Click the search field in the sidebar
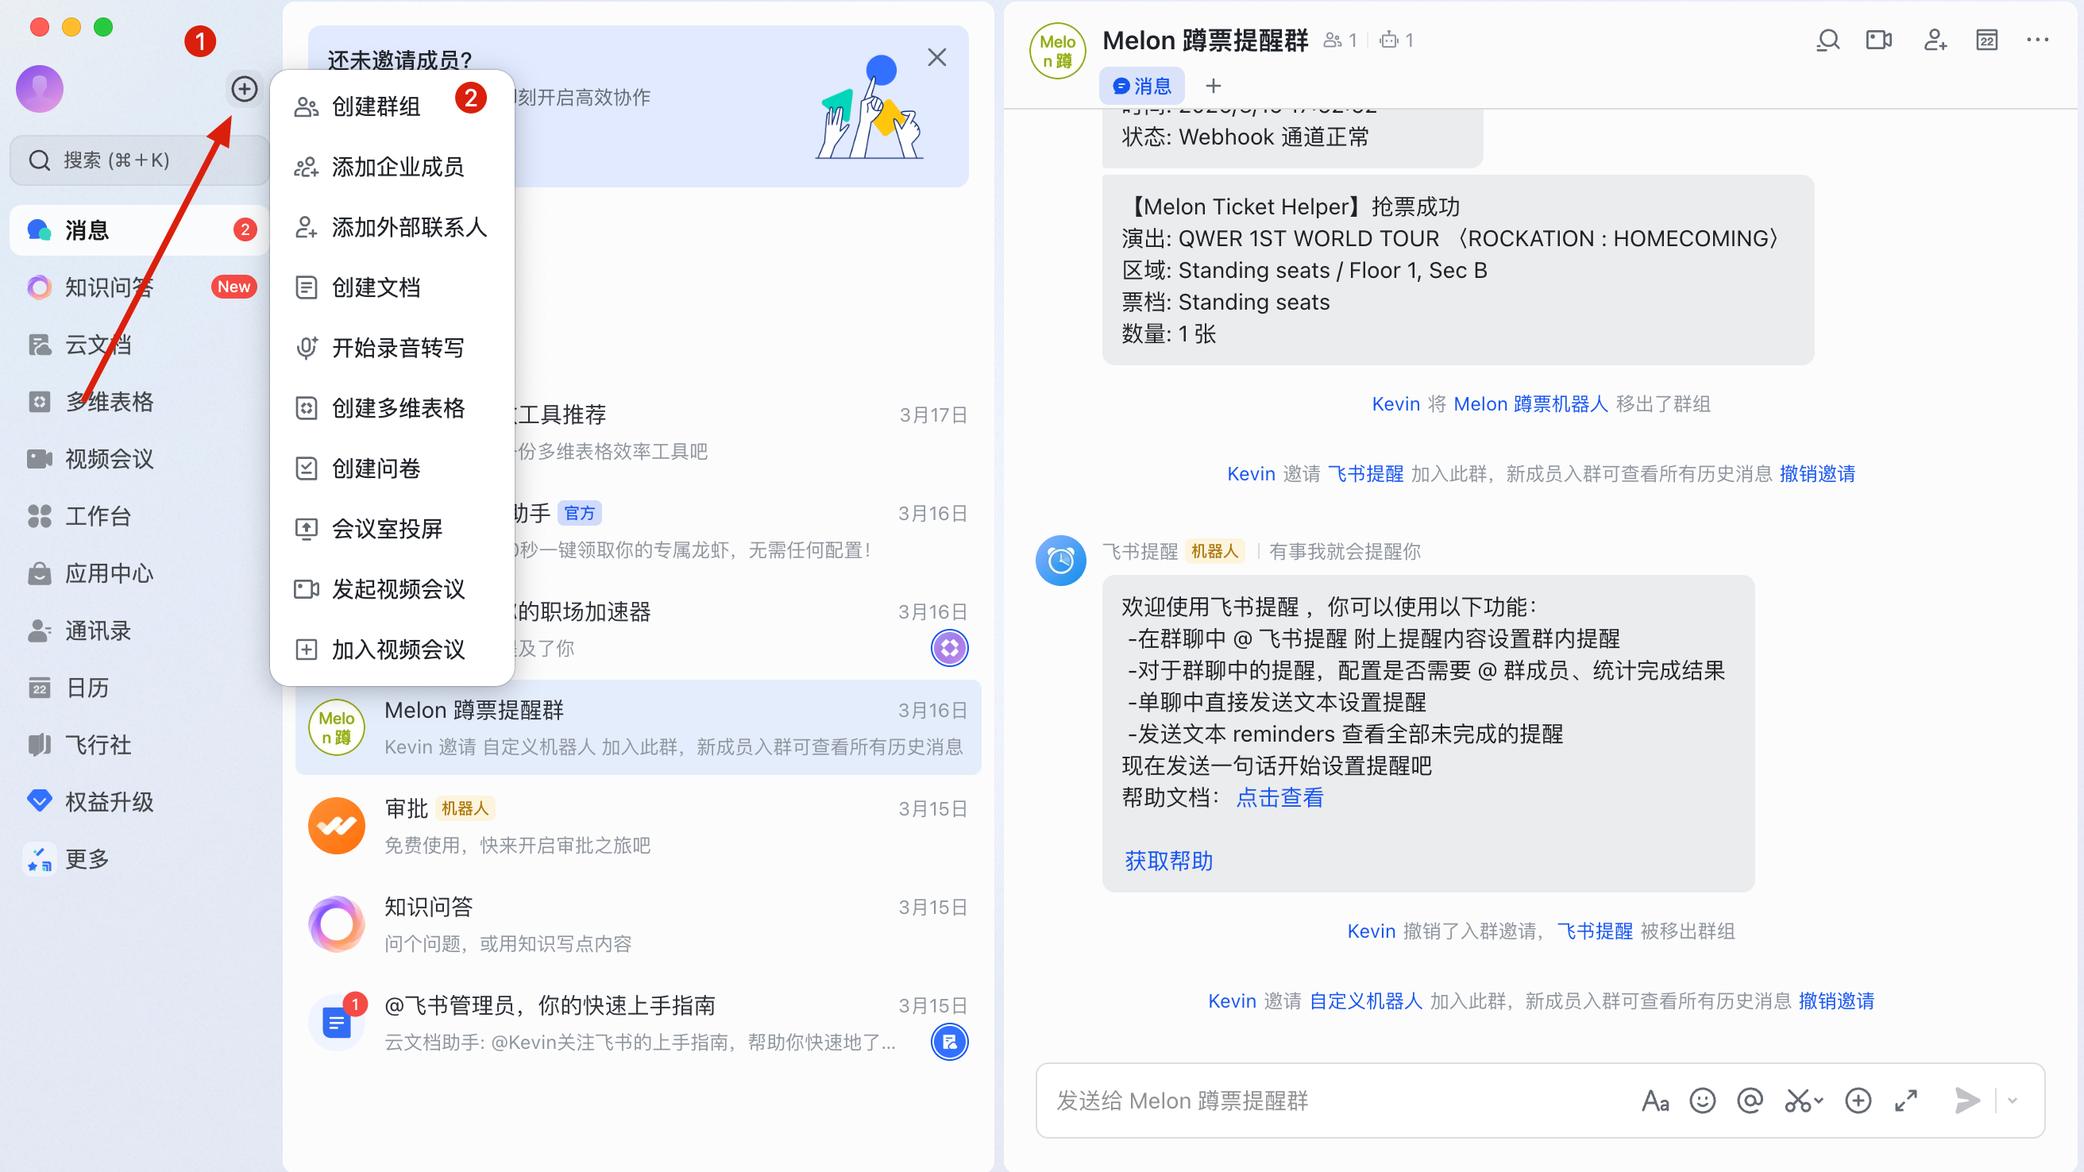 click(139, 160)
